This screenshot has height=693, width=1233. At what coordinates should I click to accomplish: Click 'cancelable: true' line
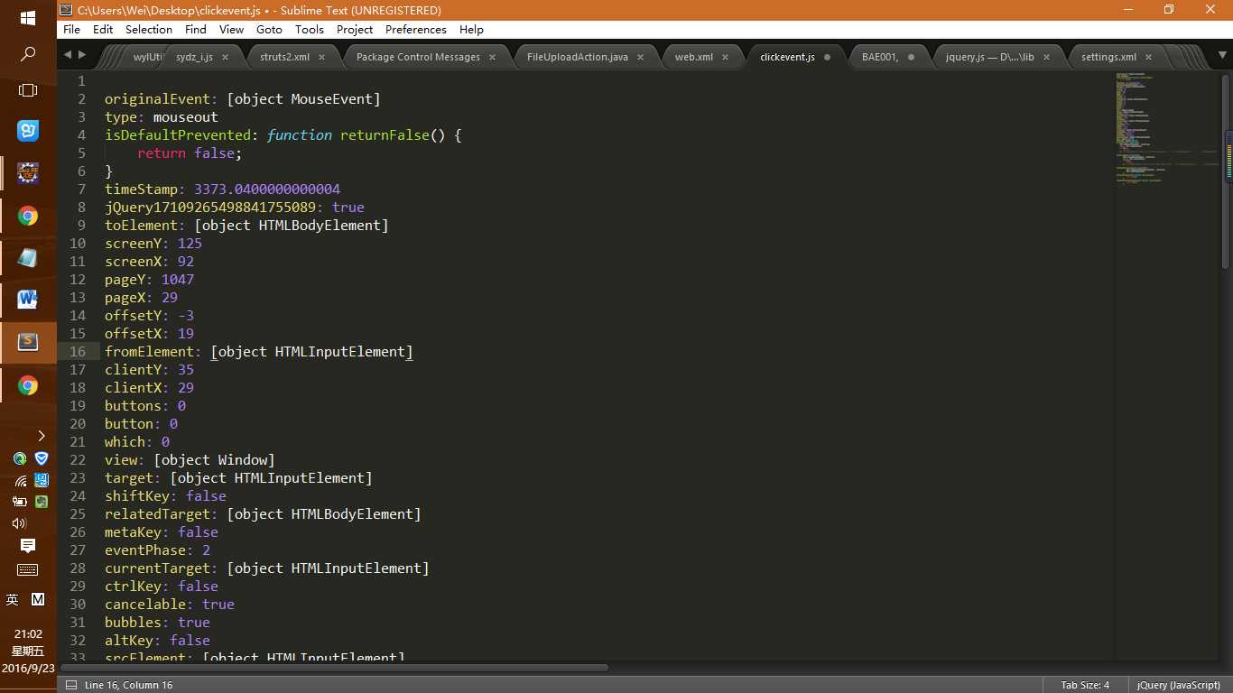170,605
